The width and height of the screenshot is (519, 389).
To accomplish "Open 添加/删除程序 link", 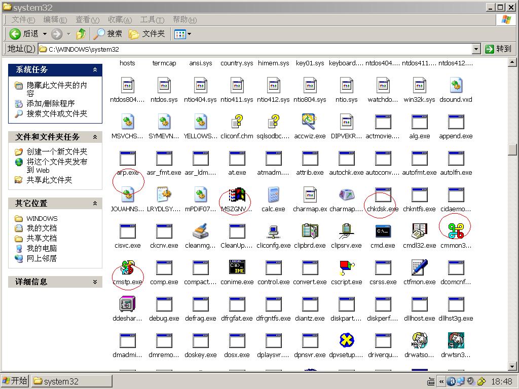I will 51,103.
